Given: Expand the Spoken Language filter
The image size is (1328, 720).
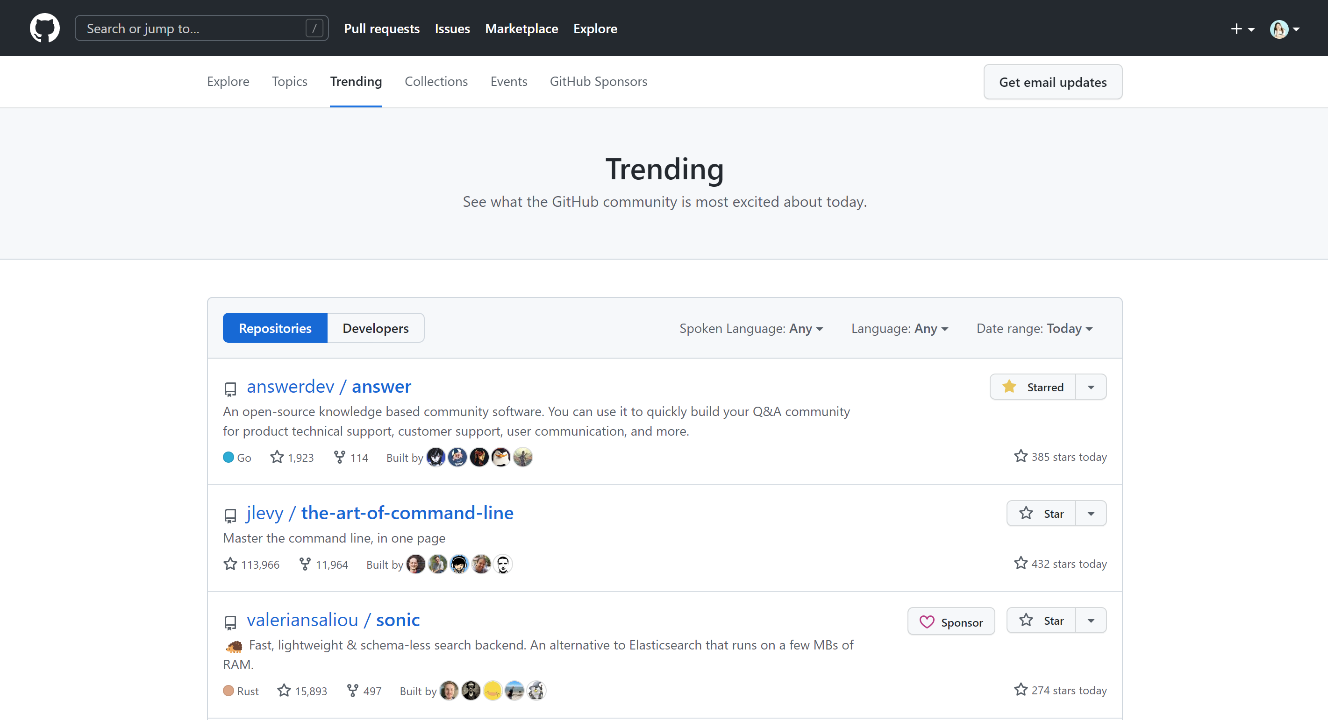Looking at the screenshot, I should (x=751, y=329).
